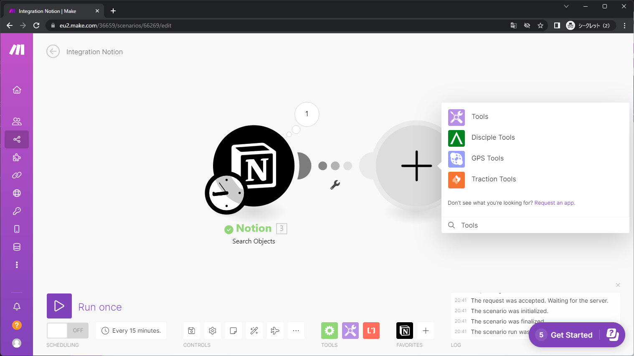Click the clock trigger on Notion module
Screen dimensions: 634x356
point(226,193)
